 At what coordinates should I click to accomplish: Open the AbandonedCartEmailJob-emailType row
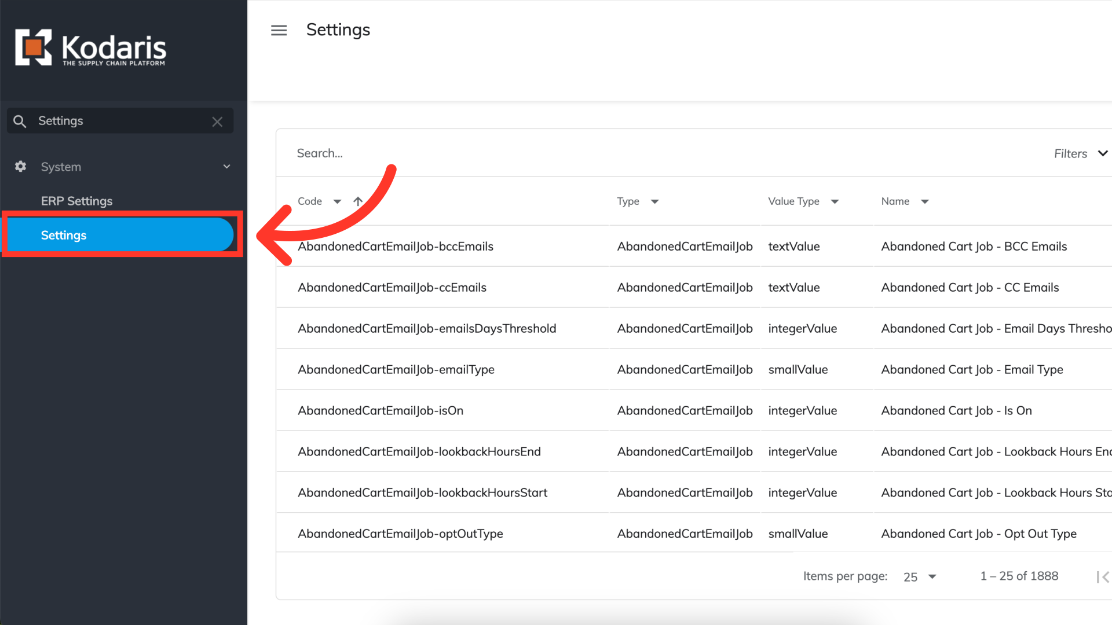(396, 370)
